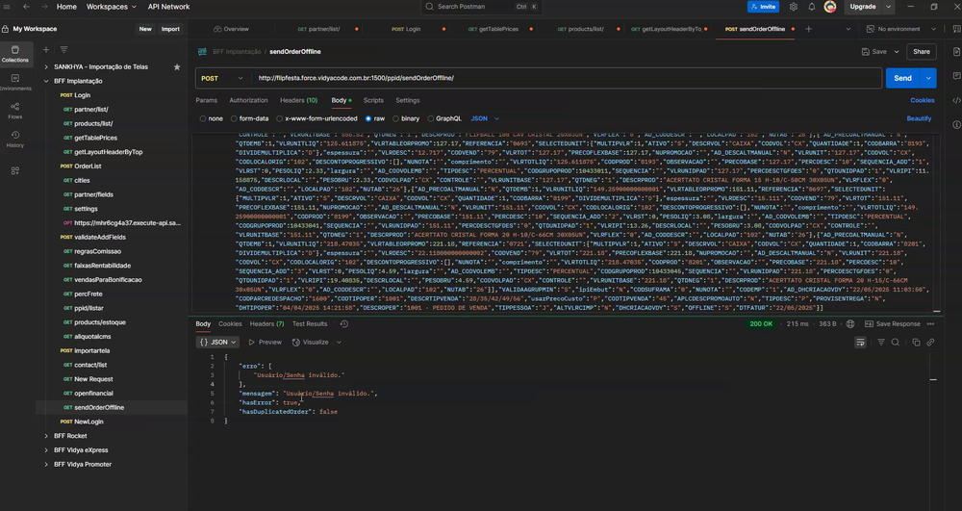962x511 pixels.
Task: Switch to the request Headers (10) tab
Action: click(299, 101)
